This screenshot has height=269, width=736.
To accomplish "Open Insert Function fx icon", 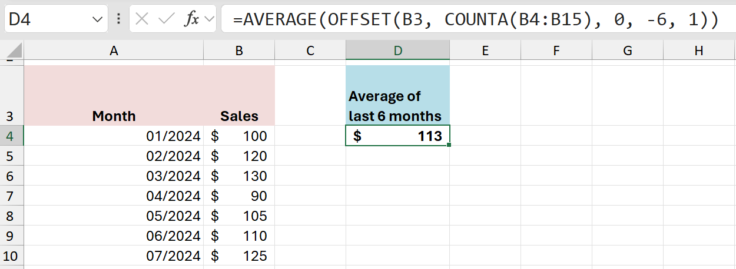I will point(192,19).
